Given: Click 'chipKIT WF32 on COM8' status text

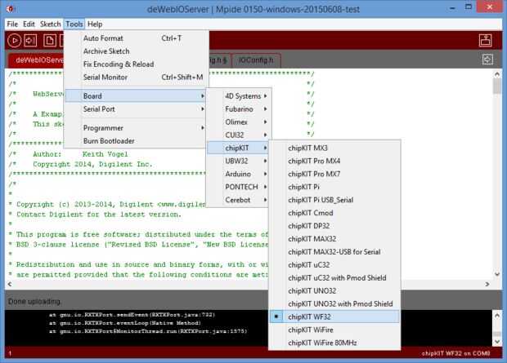Looking at the screenshot, I should (456, 353).
